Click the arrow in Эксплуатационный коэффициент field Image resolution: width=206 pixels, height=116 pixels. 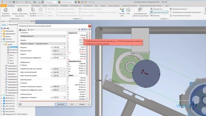pyautogui.click(x=64, y=58)
